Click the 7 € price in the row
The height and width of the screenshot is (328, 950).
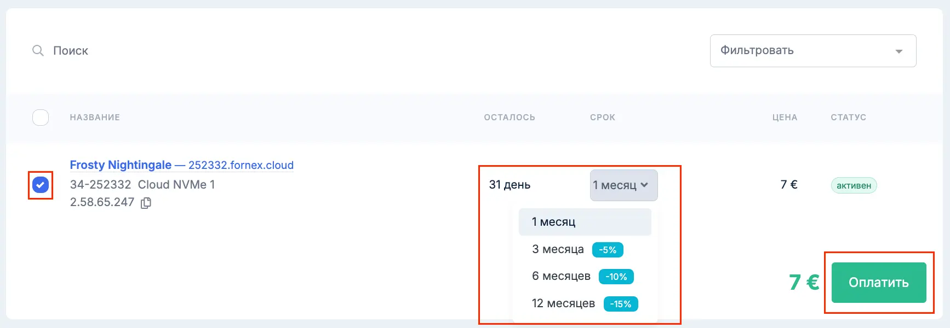click(789, 185)
